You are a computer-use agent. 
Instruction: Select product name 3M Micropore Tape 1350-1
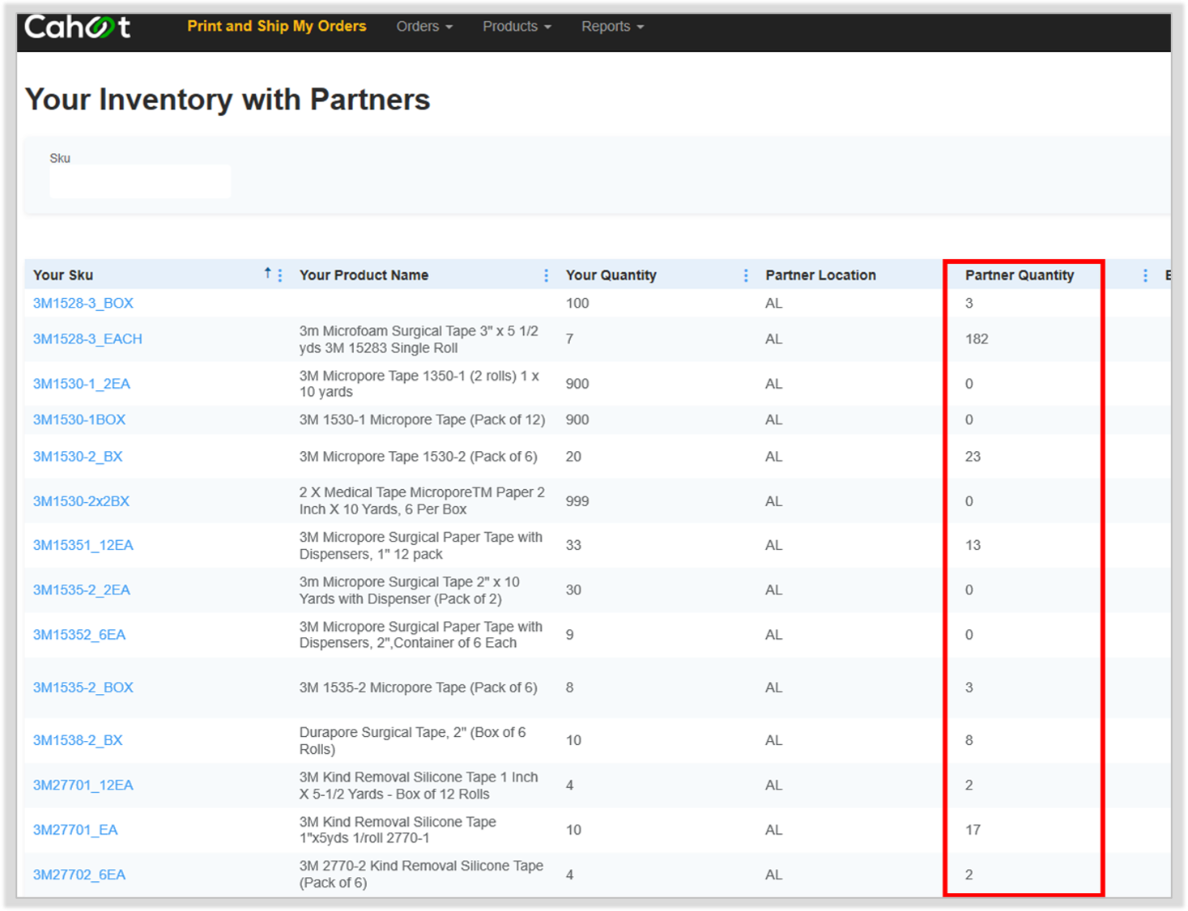419,384
